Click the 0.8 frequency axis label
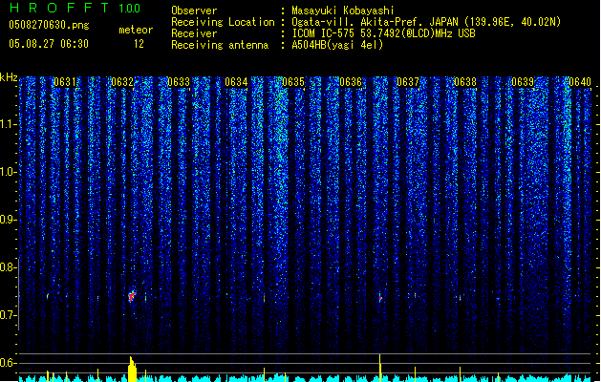This screenshot has width=601, height=382. point(9,267)
